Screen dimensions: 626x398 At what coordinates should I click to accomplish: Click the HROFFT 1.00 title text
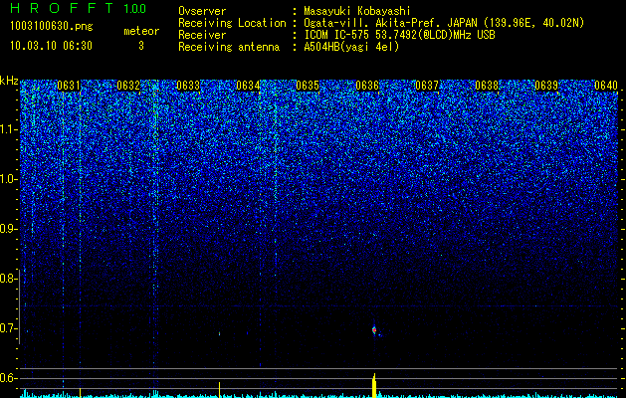(x=79, y=8)
